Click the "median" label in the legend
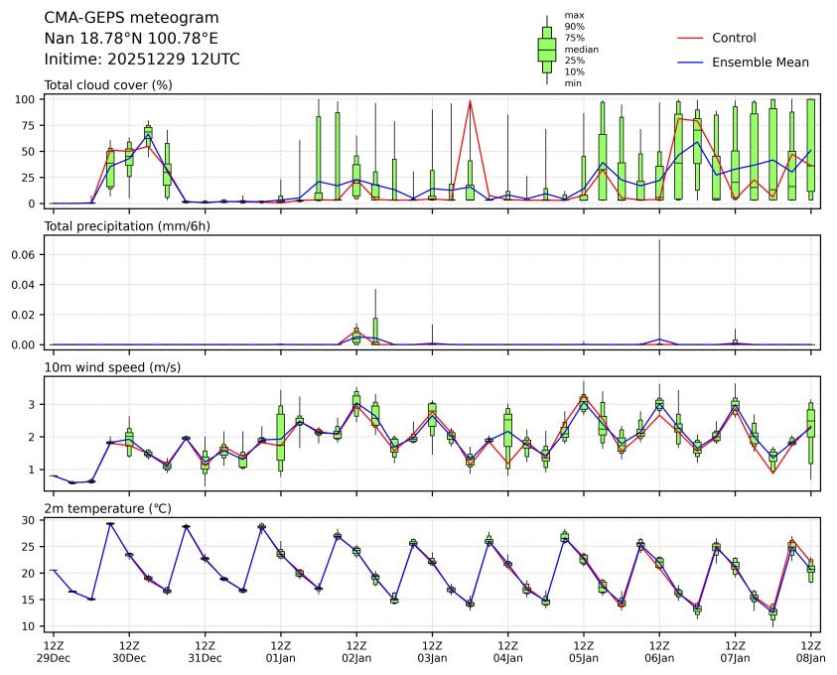 [x=581, y=49]
